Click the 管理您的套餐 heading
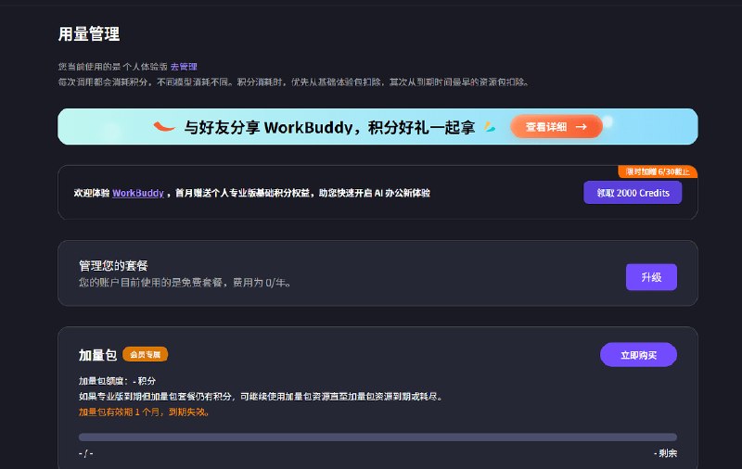 pyautogui.click(x=113, y=265)
